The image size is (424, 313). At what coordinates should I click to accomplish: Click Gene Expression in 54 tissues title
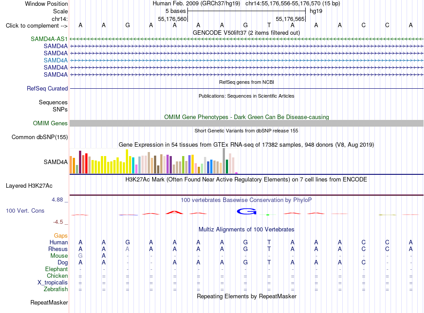coord(246,145)
